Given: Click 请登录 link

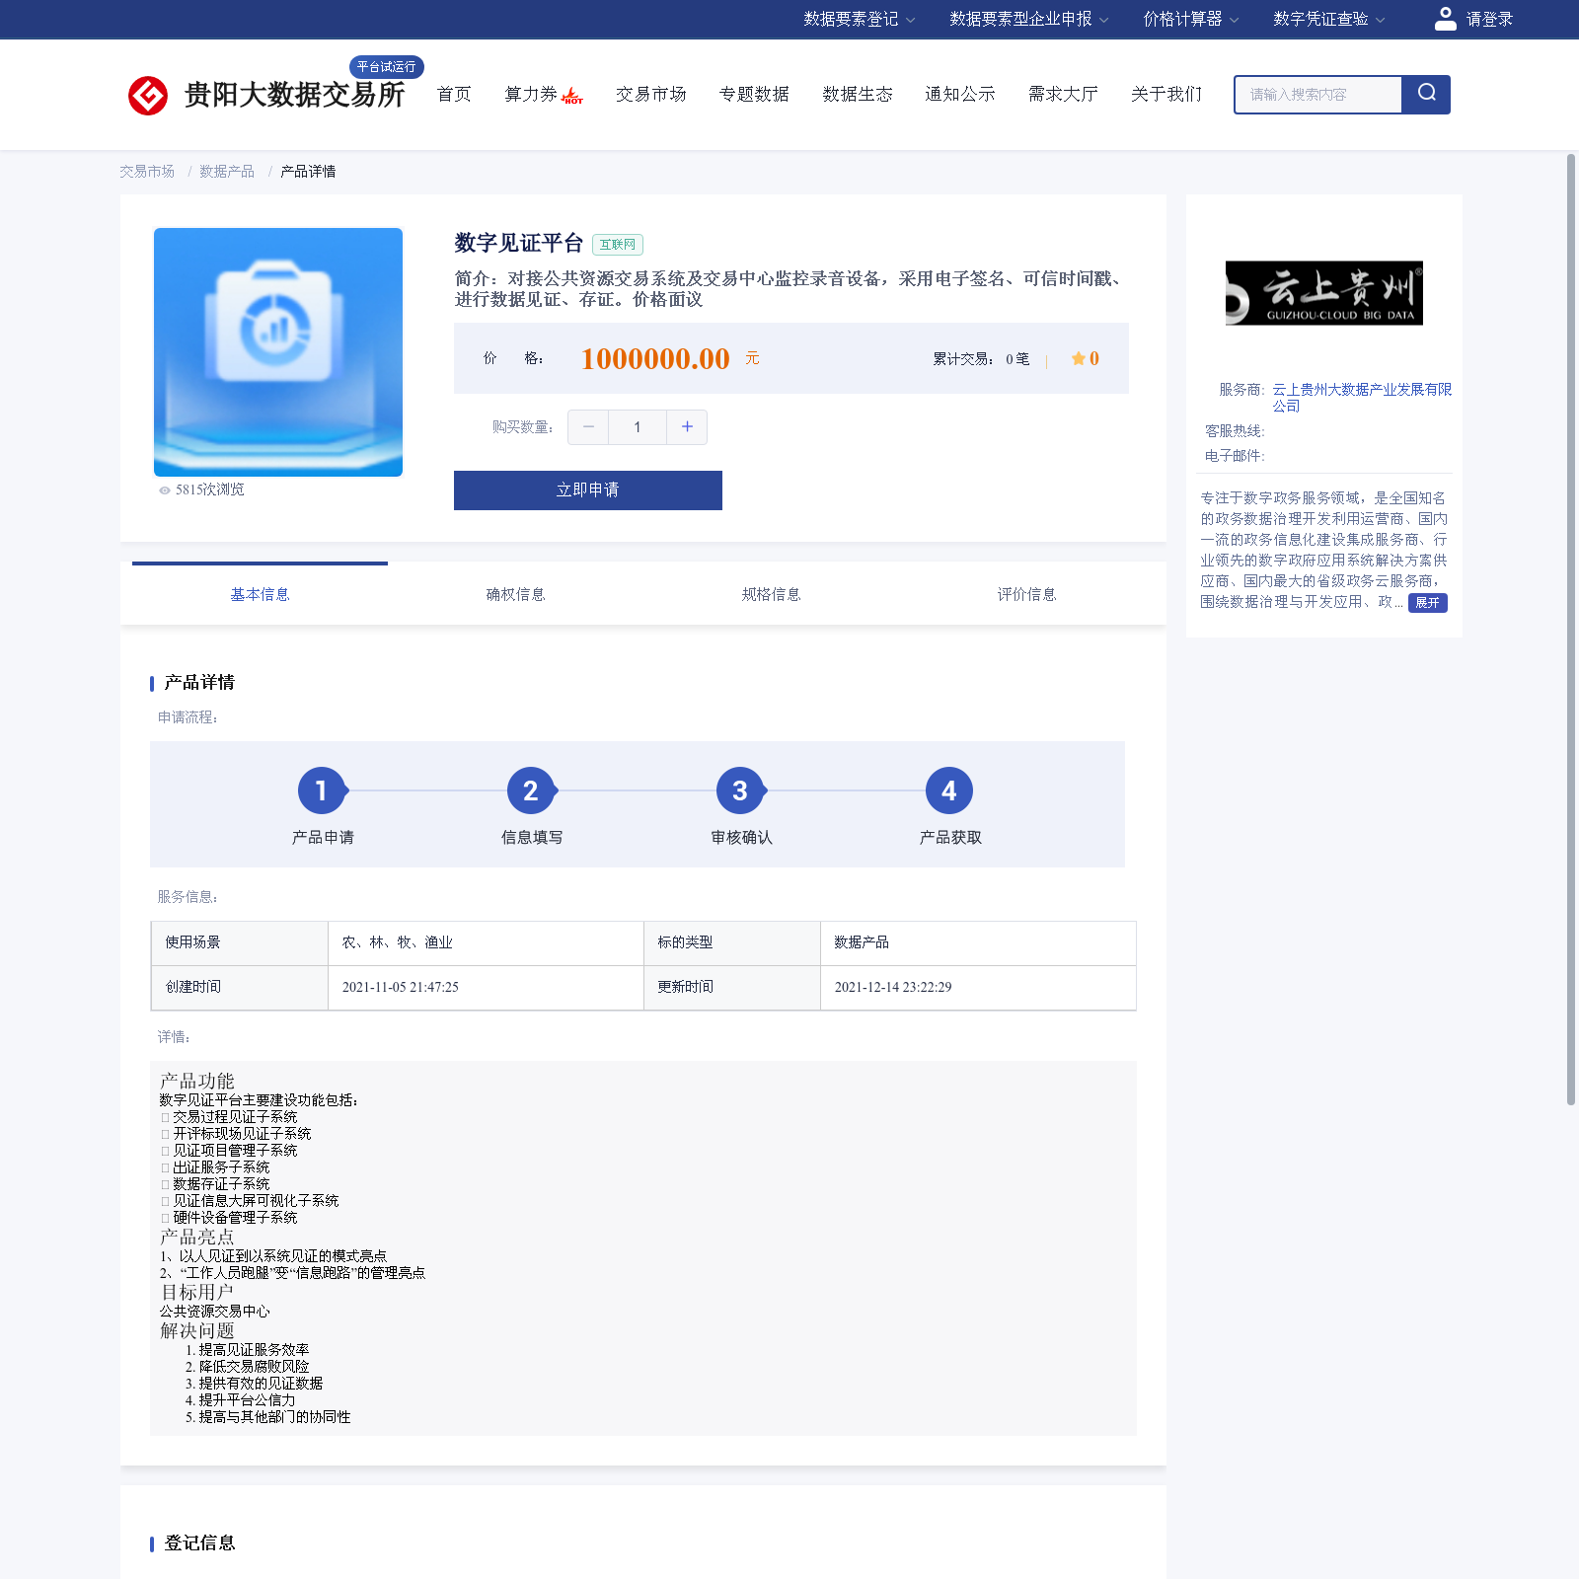Looking at the screenshot, I should click(1489, 19).
